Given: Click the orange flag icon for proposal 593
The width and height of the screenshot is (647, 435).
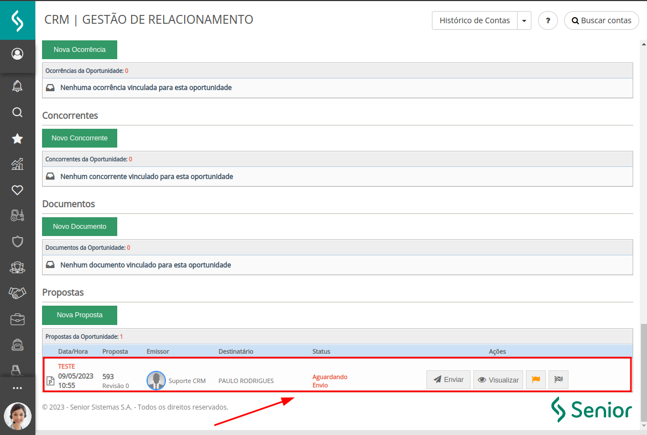Looking at the screenshot, I should [x=536, y=380].
